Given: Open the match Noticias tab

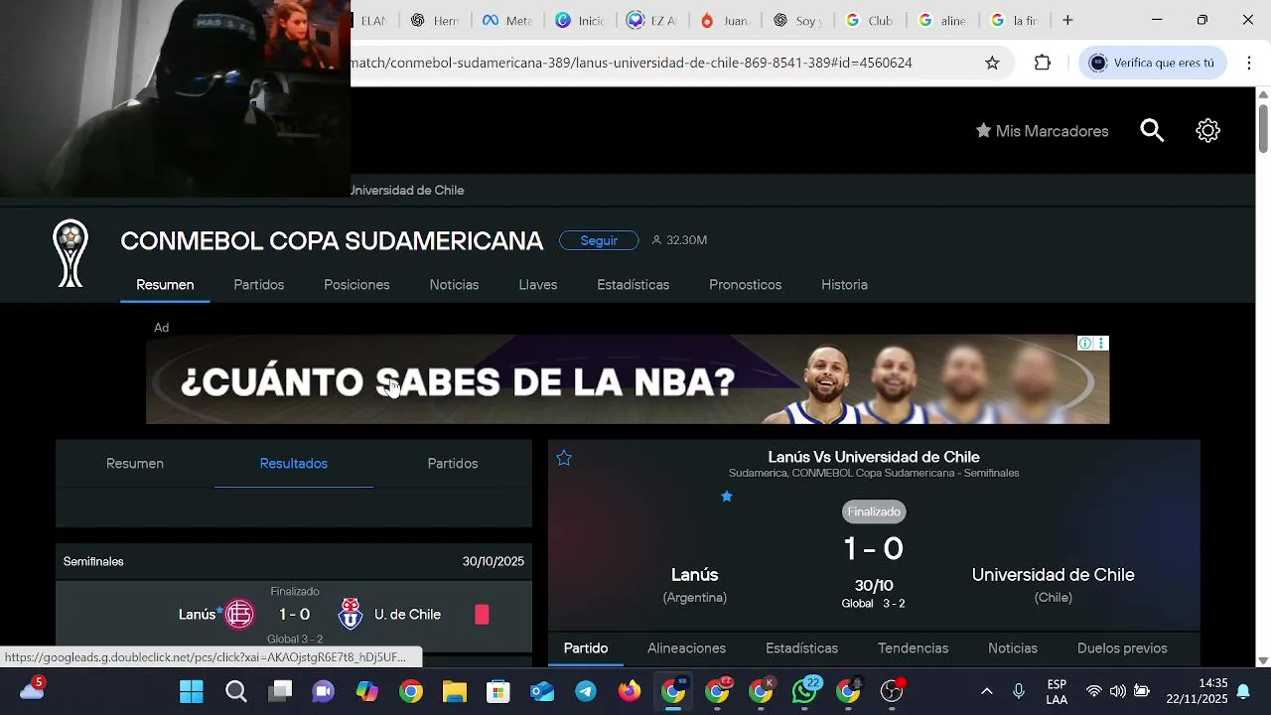Looking at the screenshot, I should (1013, 648).
